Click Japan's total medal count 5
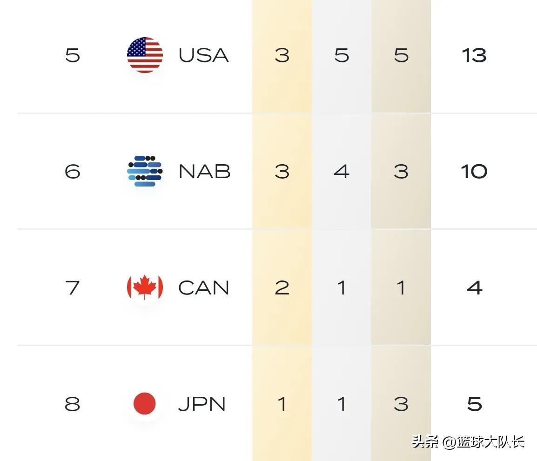 474,404
